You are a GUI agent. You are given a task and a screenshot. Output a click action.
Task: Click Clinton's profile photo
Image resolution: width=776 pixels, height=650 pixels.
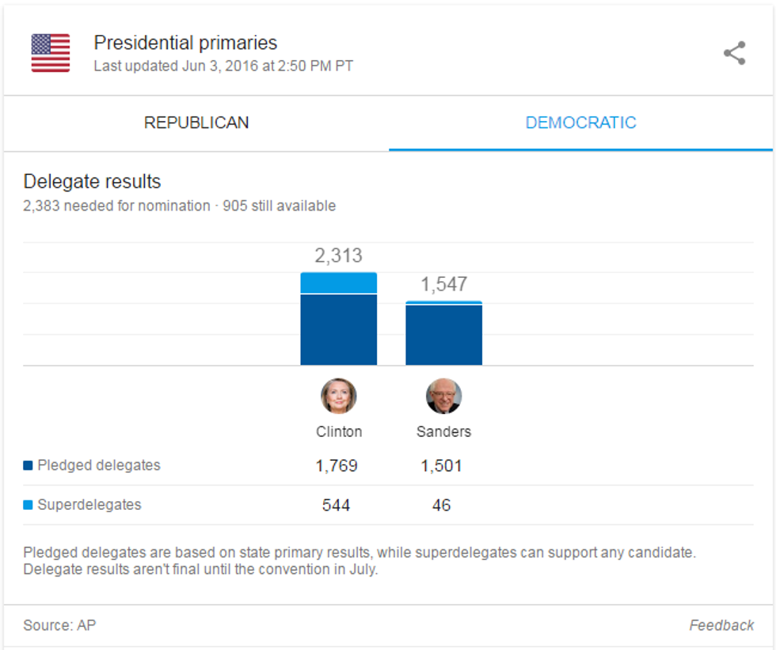(338, 396)
